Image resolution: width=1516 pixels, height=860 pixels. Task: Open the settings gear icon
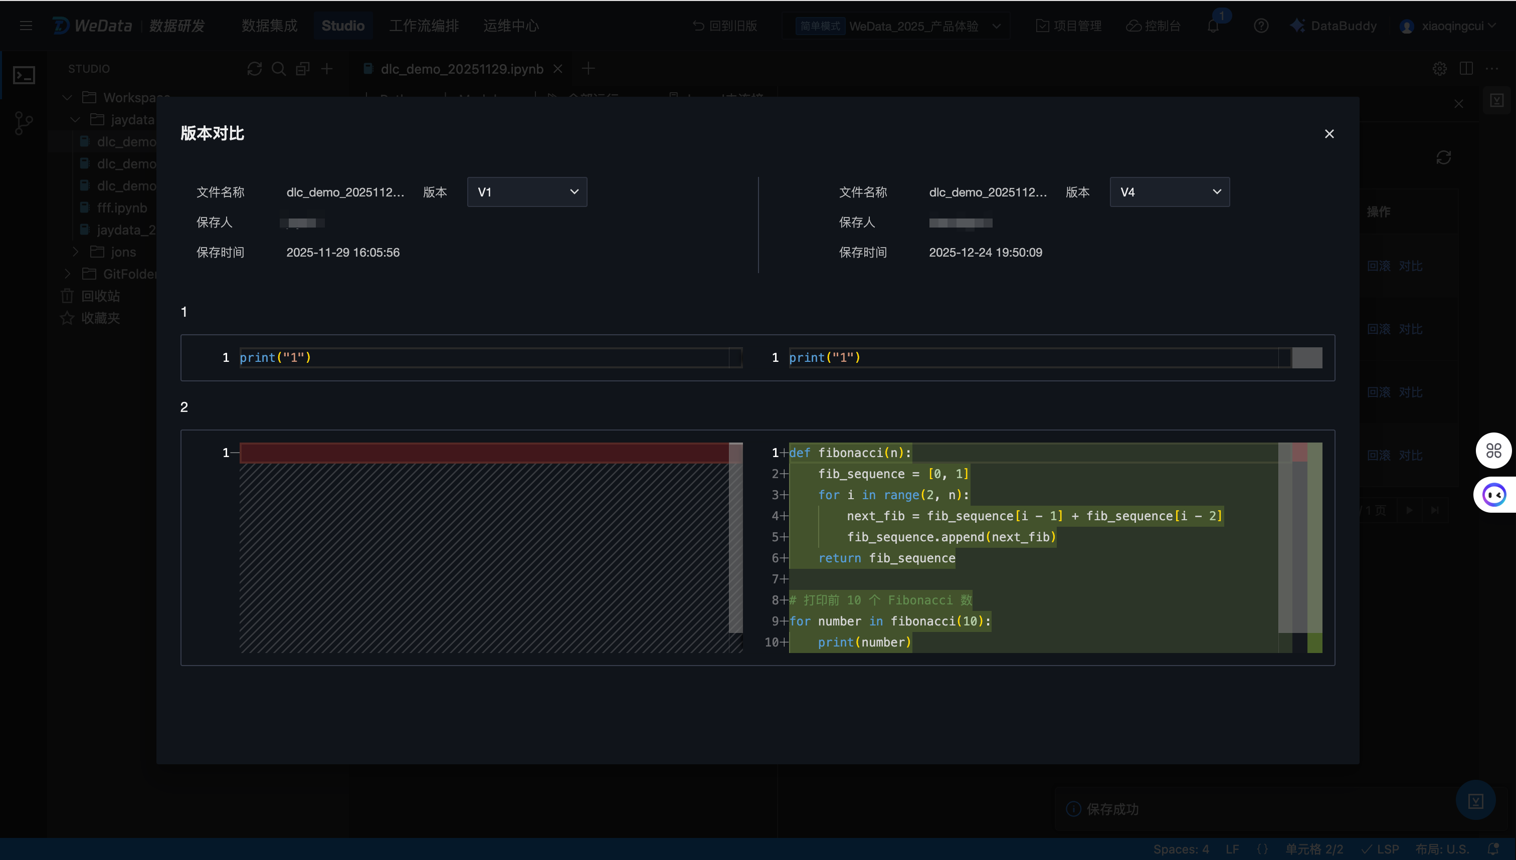(x=1439, y=69)
